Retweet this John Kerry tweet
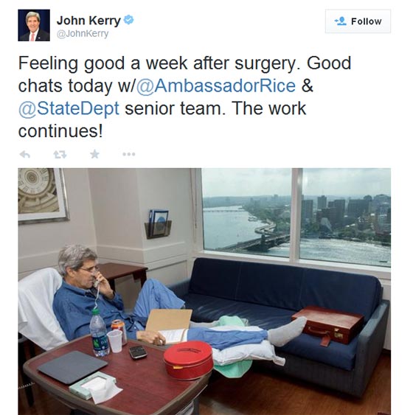The height and width of the screenshot is (415, 413). tap(60, 154)
